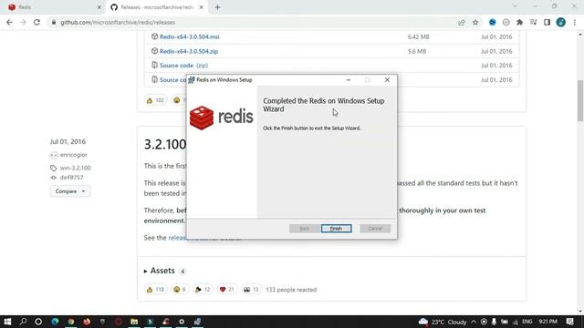Image resolution: width=584 pixels, height=328 pixels.
Task: Open Microsoft Edge from the taskbar
Action: (55, 322)
